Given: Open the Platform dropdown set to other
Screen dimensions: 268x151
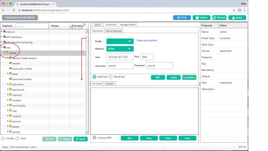Looking at the screenshot, I should point(120,49).
